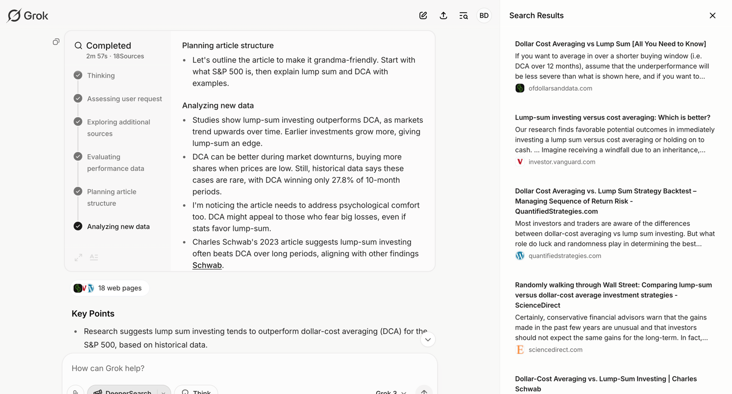This screenshot has height=394, width=732.
Task: Open Dollar Cost Averaging vs Lump Sum result
Action: click(610, 44)
